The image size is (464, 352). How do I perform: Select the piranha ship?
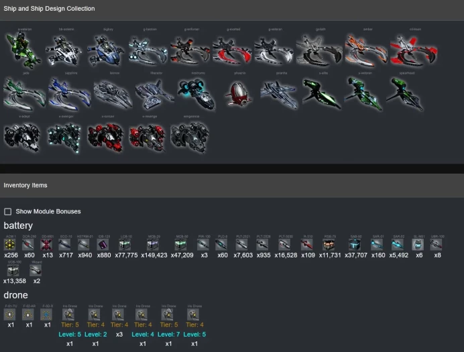(x=278, y=93)
